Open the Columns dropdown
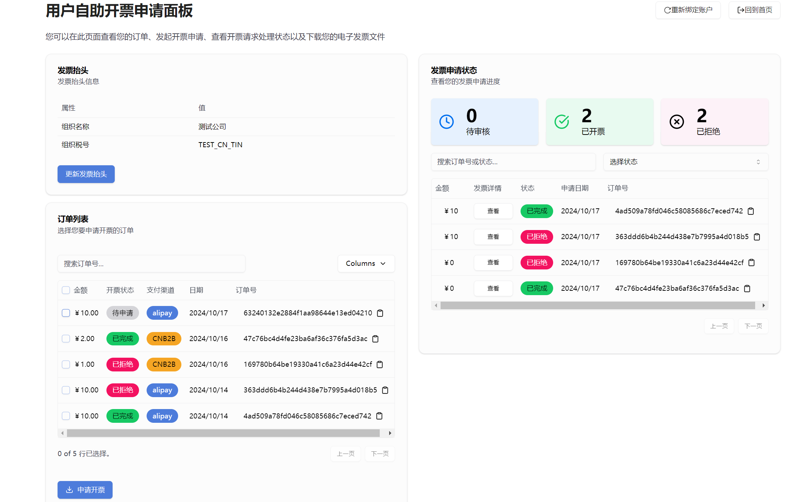Viewport: 808px width, 502px height. pos(366,264)
